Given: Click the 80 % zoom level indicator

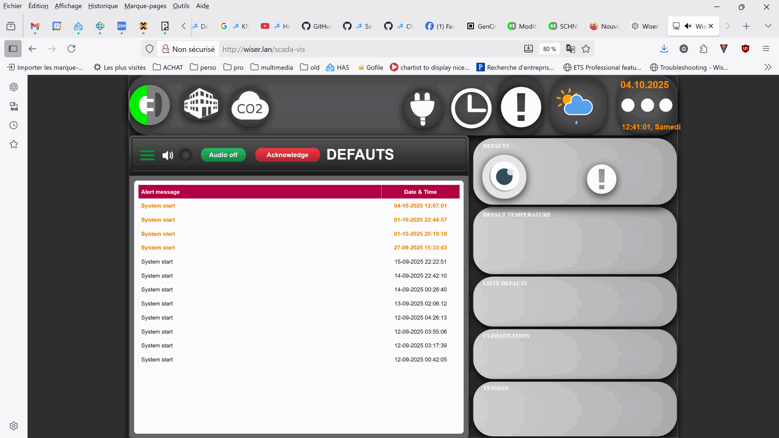Looking at the screenshot, I should point(549,49).
